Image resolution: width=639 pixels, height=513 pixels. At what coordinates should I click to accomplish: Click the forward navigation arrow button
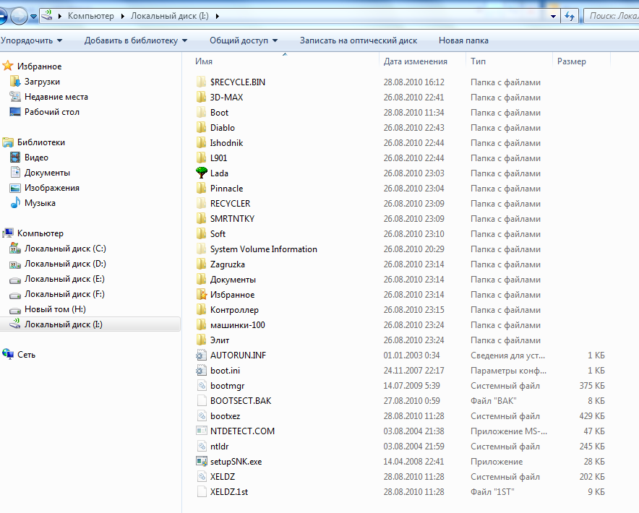coord(18,17)
